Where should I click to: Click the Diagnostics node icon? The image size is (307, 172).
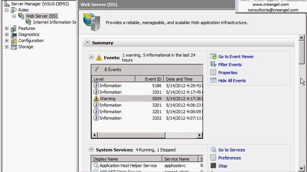[14, 34]
